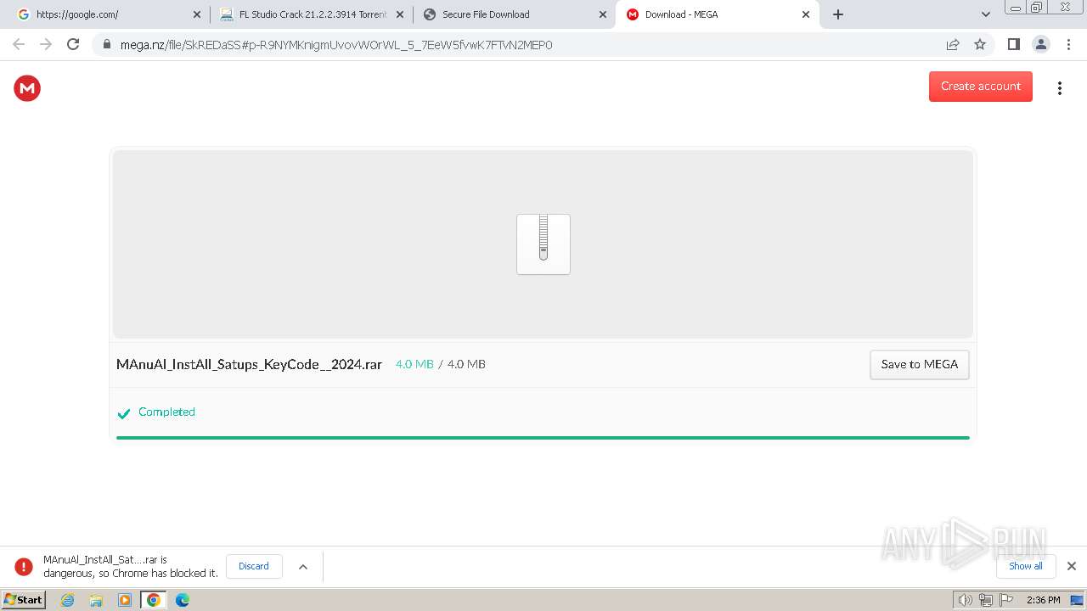Open the tab search dropdown arrow
Viewport: 1087px width, 611px height.
985,14
